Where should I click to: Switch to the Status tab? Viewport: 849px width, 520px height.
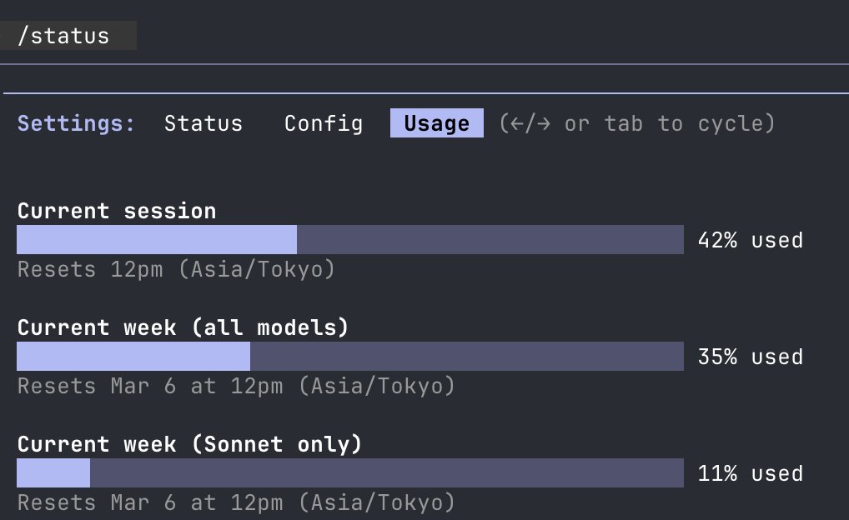(203, 123)
